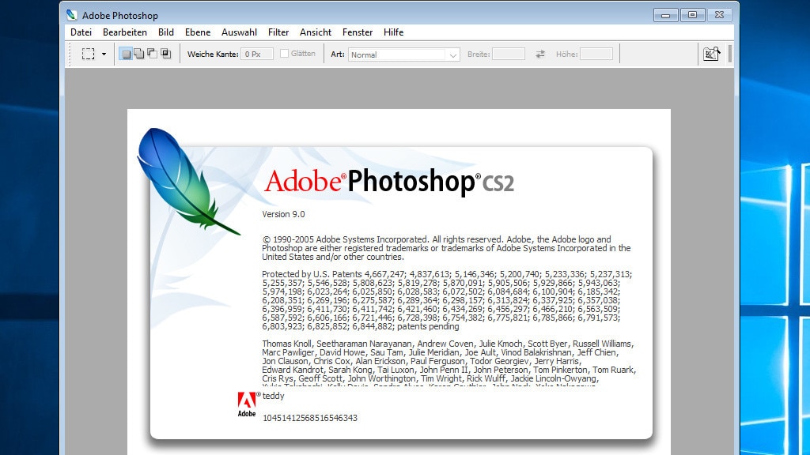Screen dimensions: 810x455
Task: Click the Adobe Photoshop title bar icon
Action: (72, 15)
